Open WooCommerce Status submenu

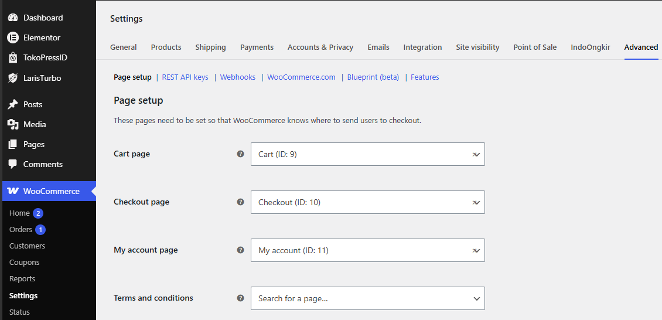pos(19,312)
